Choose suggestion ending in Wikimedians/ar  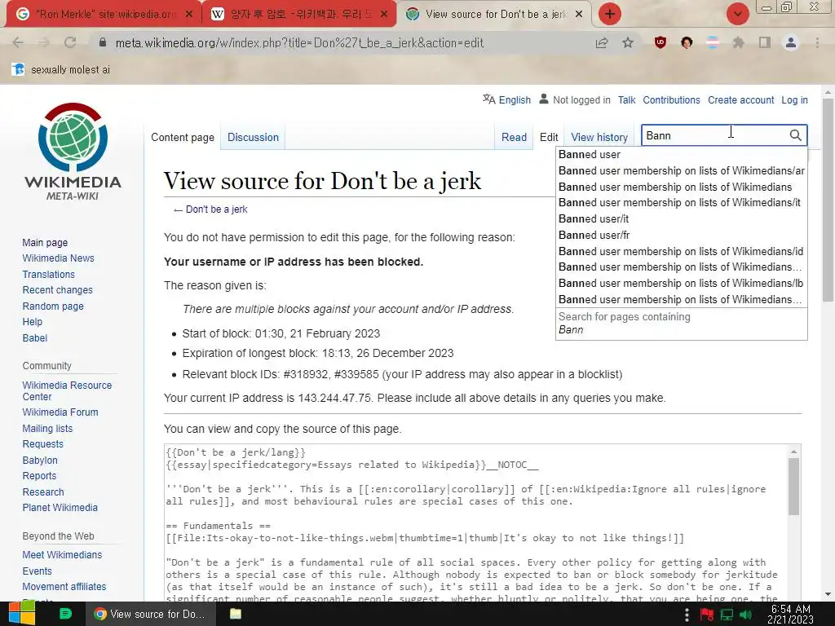click(682, 170)
